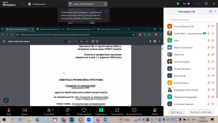Toggle the Участники panel button

coord(49,111)
